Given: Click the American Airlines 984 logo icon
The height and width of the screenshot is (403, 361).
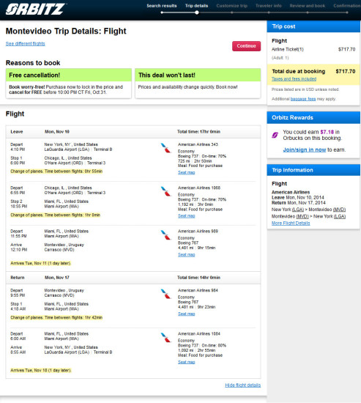Looking at the screenshot, I should click(165, 294).
